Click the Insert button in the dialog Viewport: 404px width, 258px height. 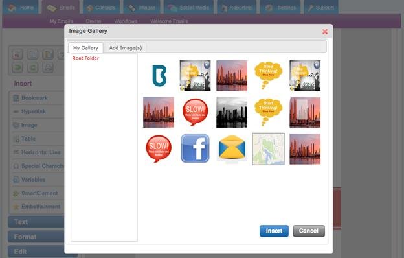(x=274, y=231)
